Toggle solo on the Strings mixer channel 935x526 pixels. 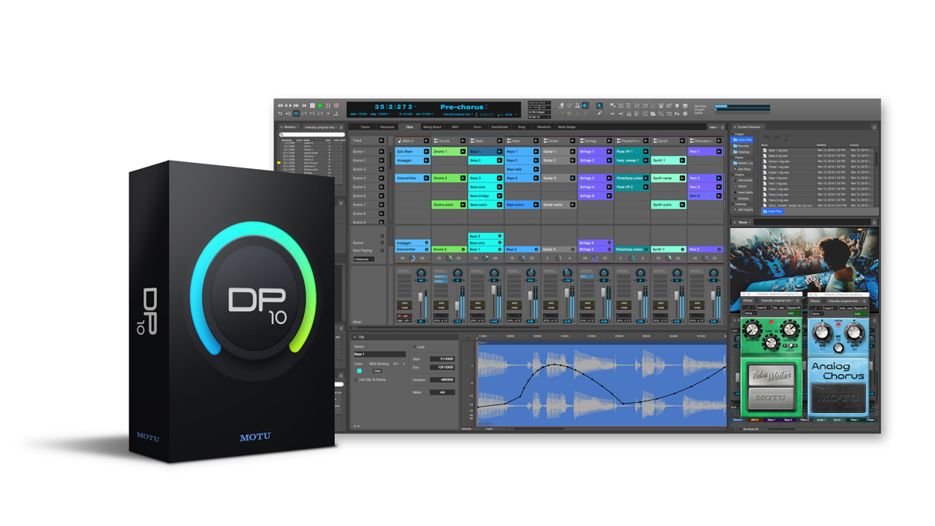click(x=587, y=303)
